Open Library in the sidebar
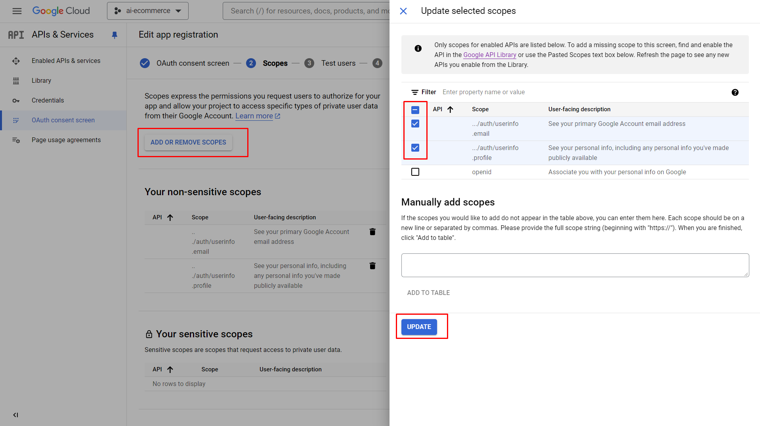 [41, 80]
